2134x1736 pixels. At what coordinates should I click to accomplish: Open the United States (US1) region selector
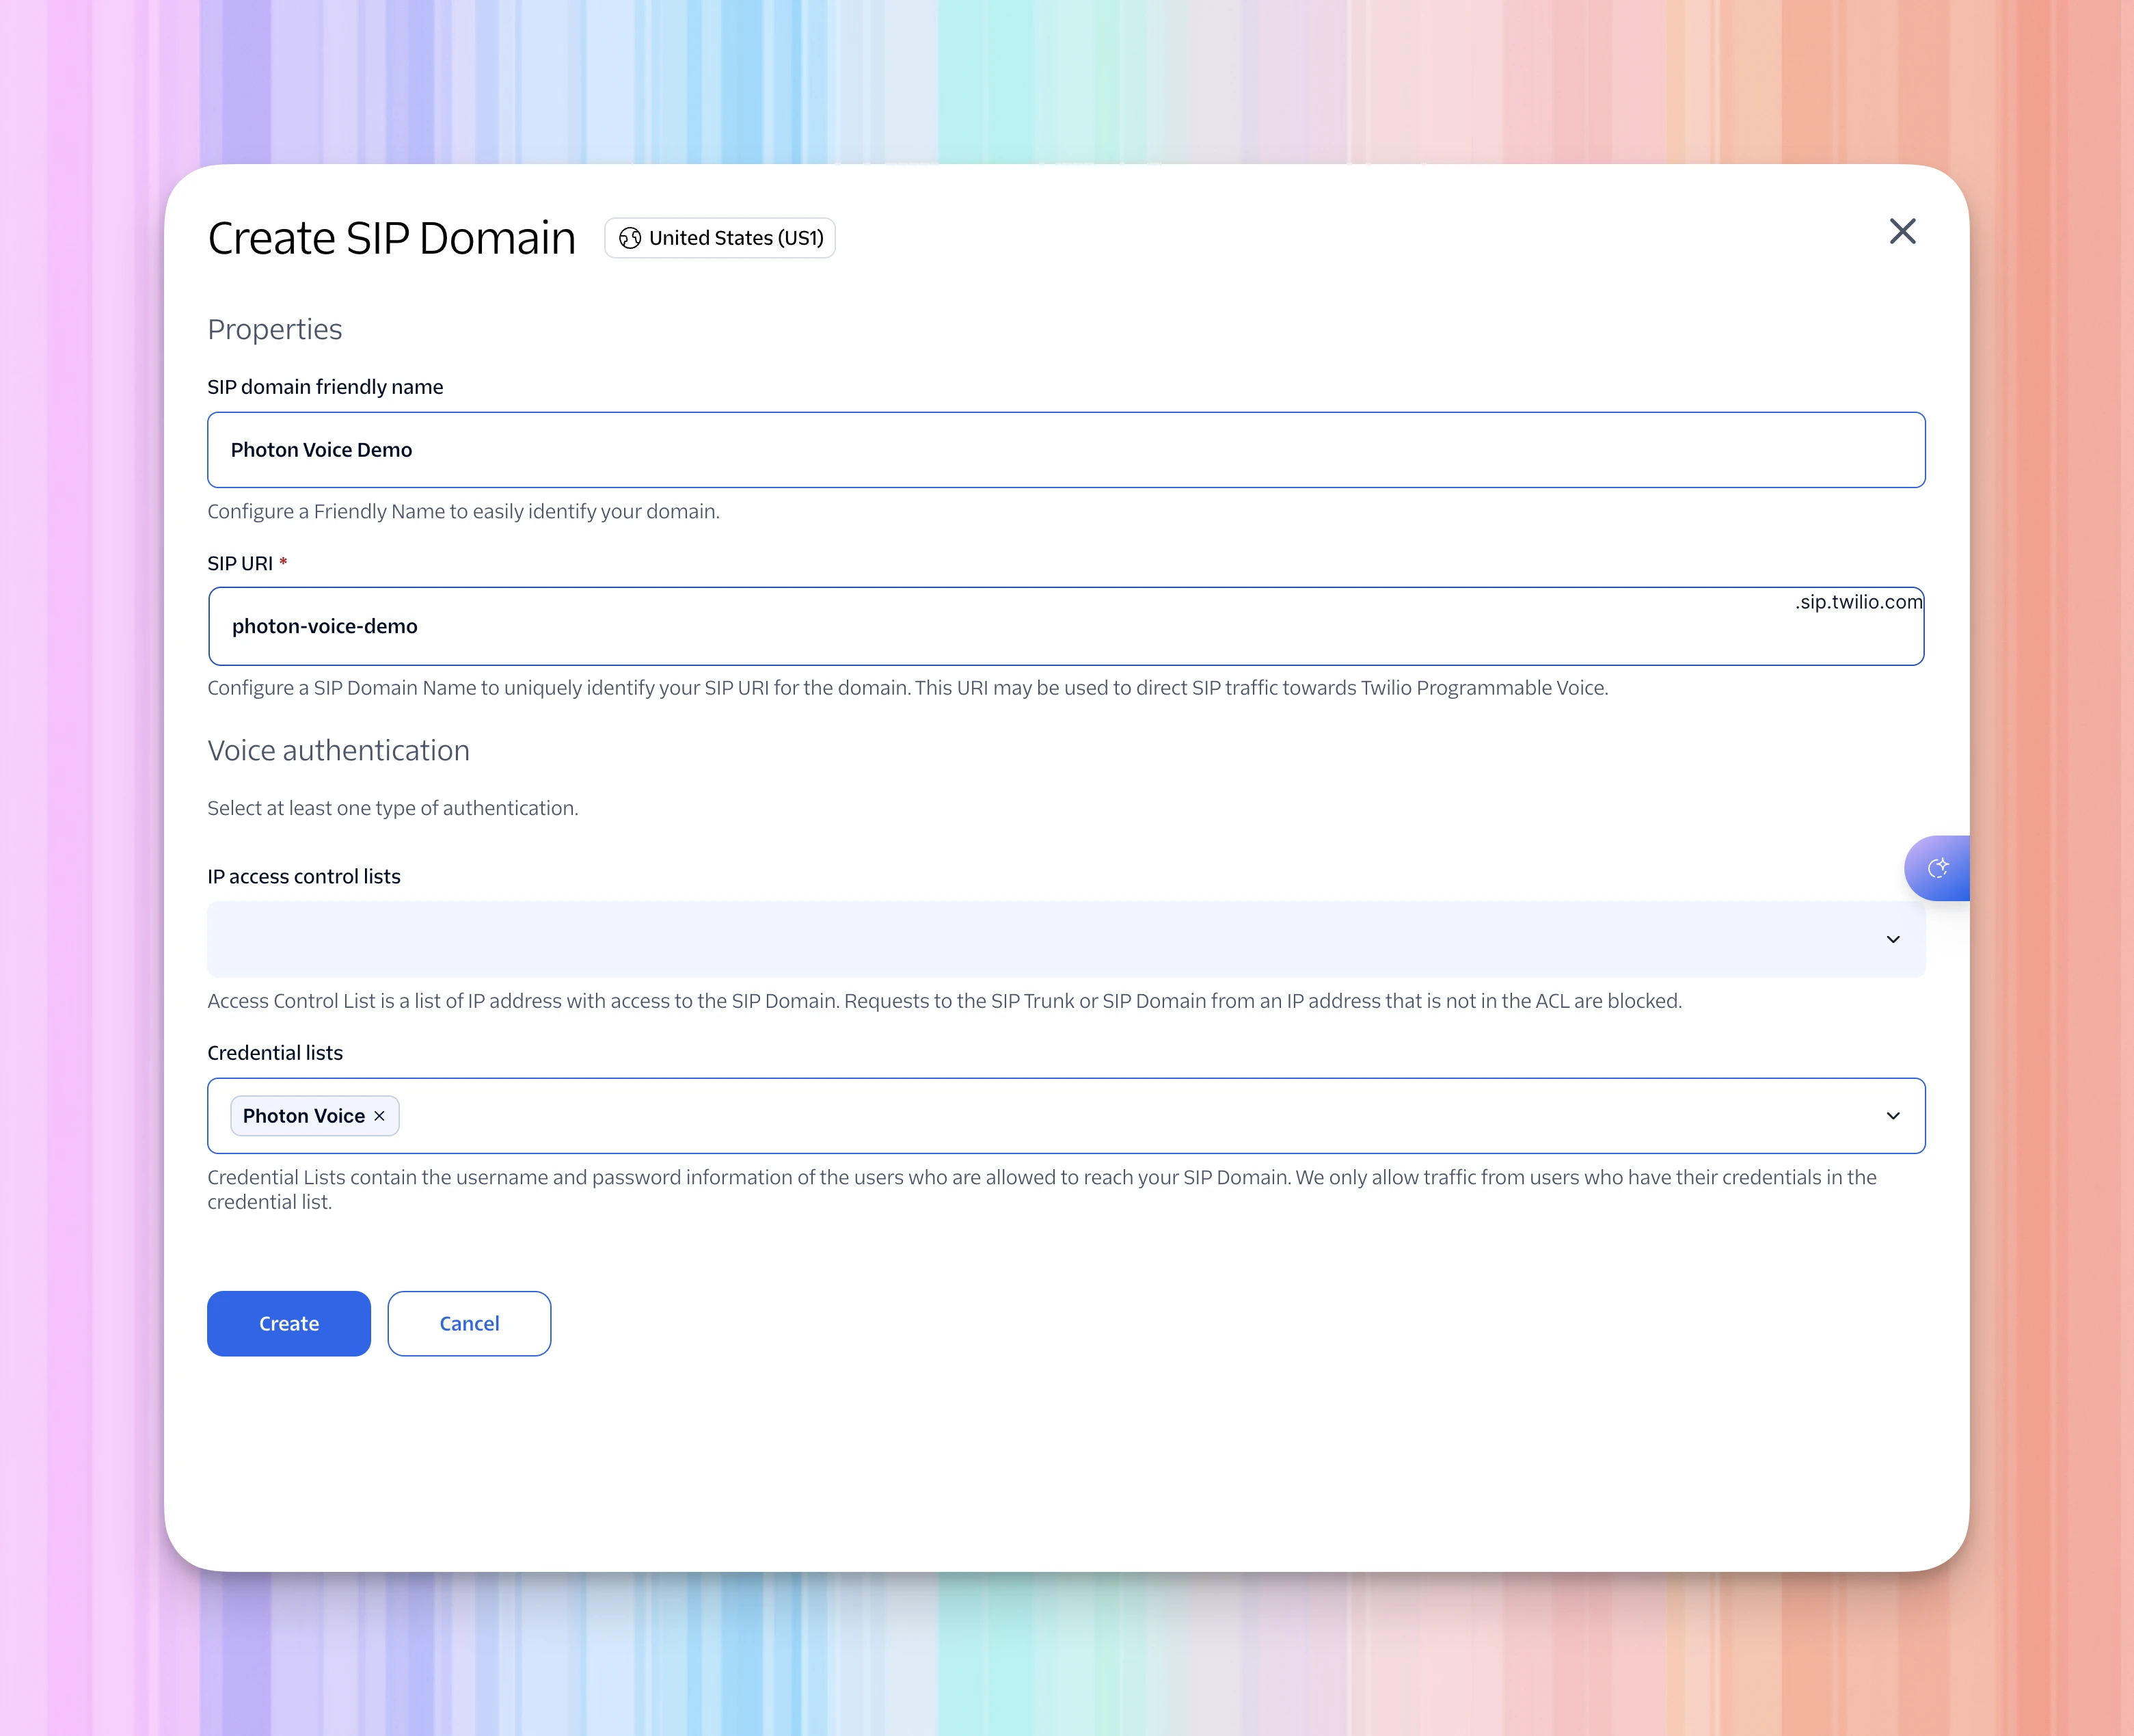(720, 238)
